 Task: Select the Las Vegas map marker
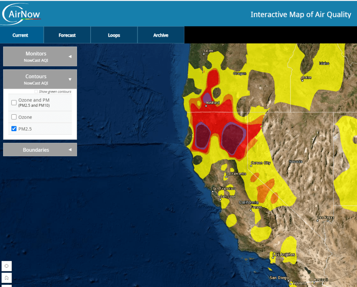pyautogui.click(x=318, y=220)
